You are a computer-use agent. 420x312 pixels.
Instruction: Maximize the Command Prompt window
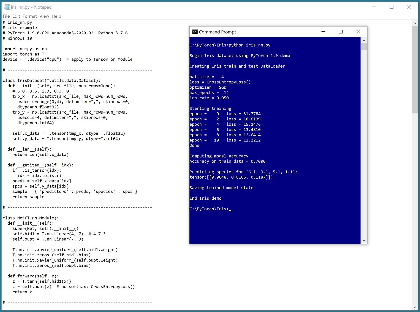(340, 32)
